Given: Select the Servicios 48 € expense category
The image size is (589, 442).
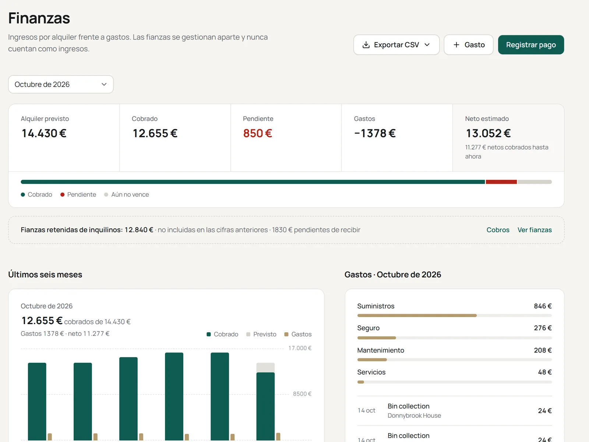Looking at the screenshot, I should (454, 376).
